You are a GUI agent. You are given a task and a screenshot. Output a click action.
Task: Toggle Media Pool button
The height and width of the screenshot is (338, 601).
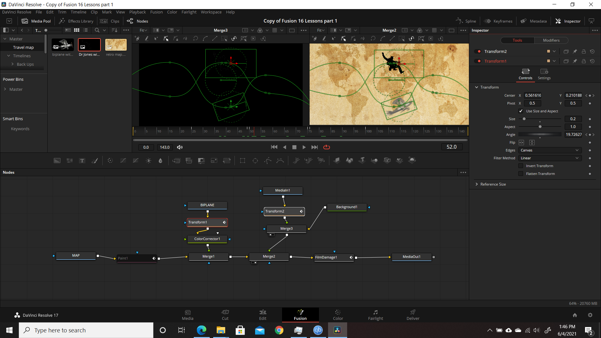(36, 21)
